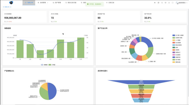This screenshot has width=189, height=105.
Task: Click the 1月 bar in the sales trend chart
Action: pyautogui.click(x=20, y=49)
